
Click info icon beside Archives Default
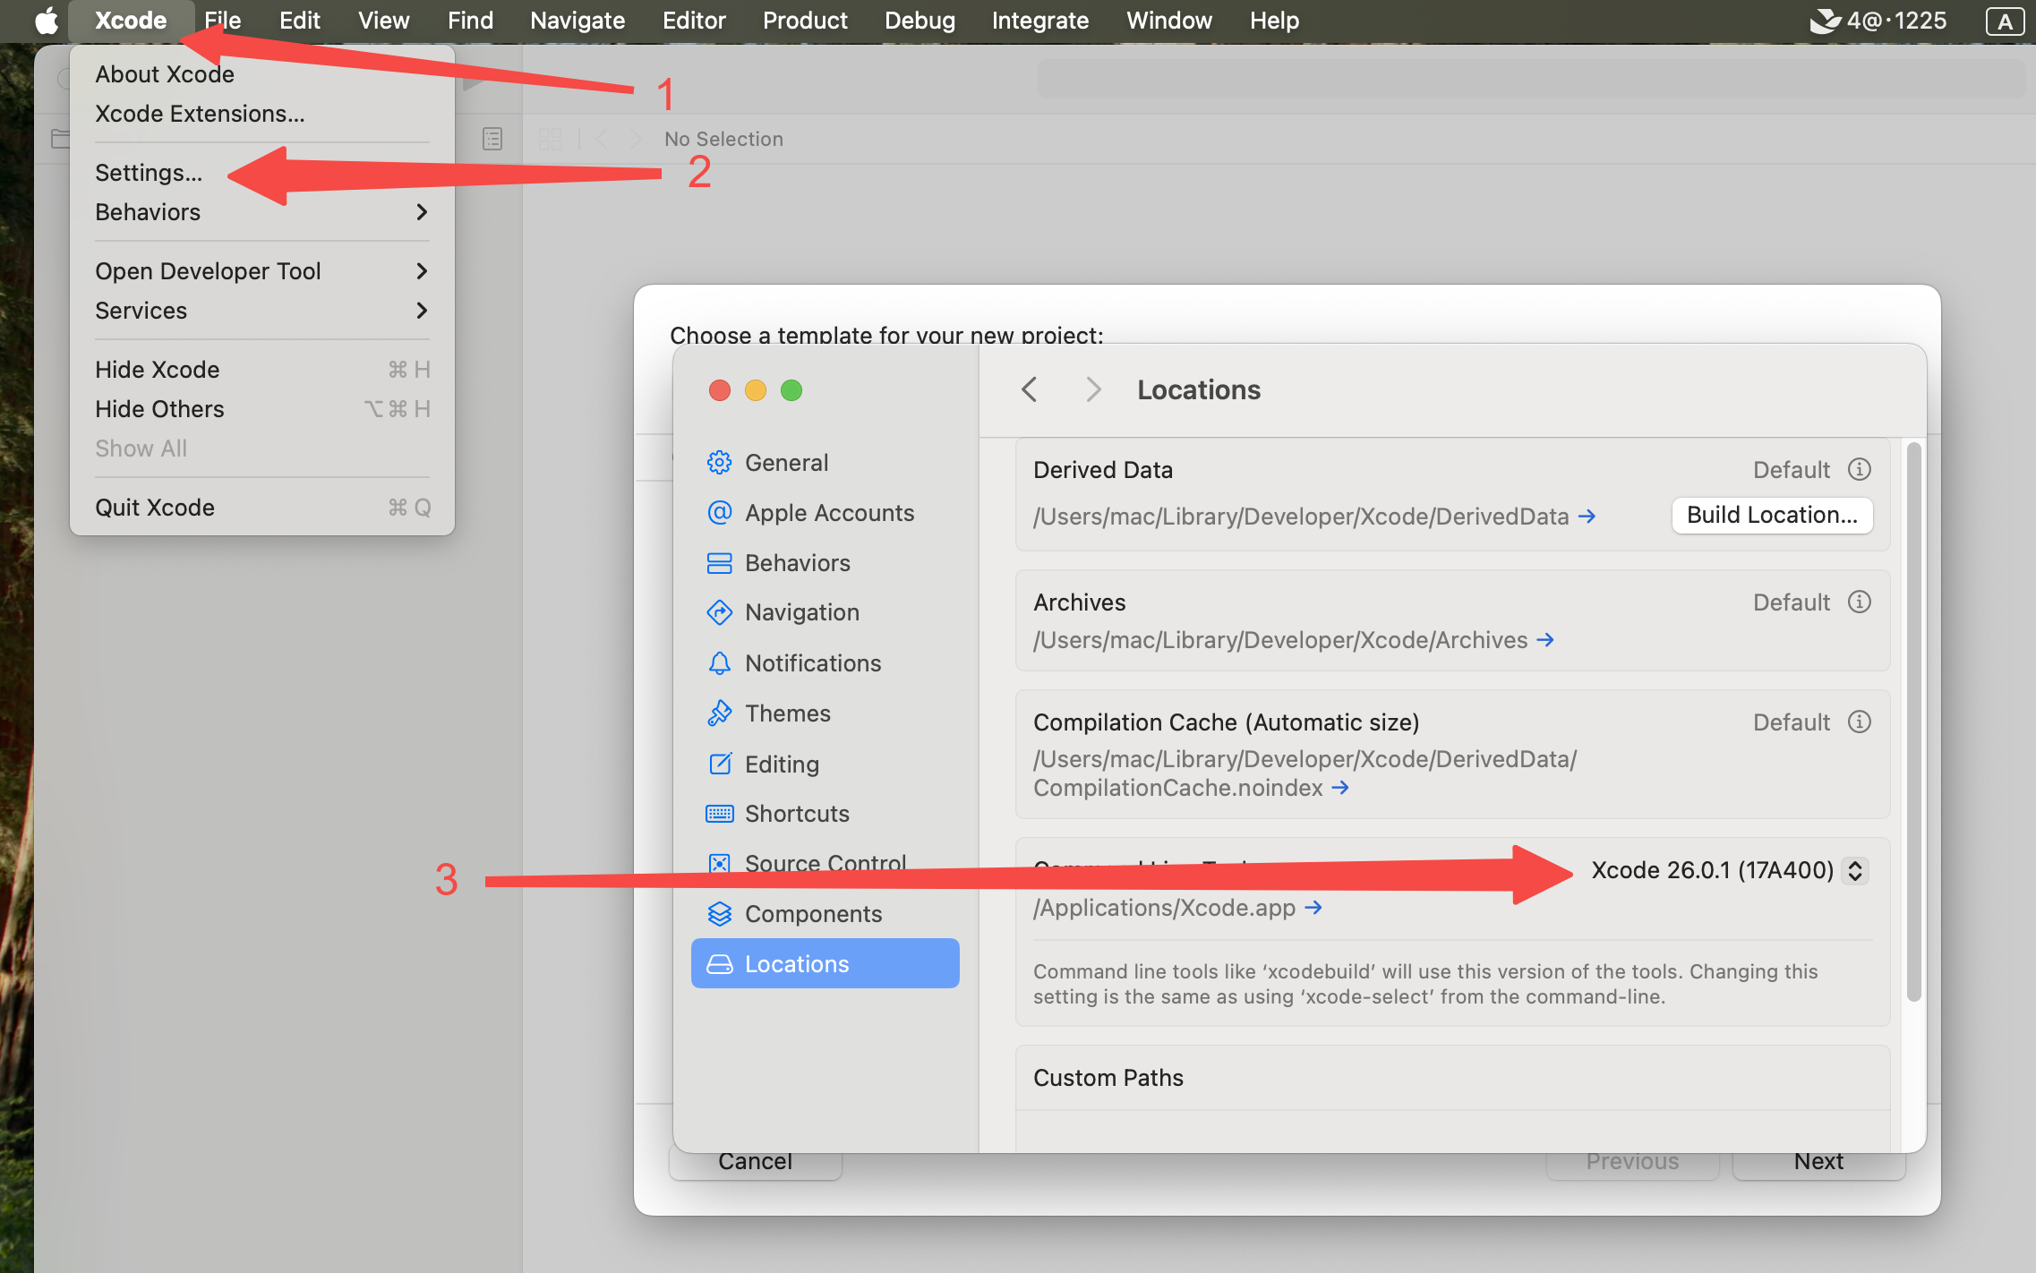(1860, 602)
